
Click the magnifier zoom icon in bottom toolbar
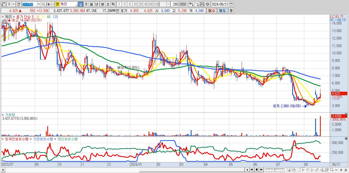pyautogui.click(x=331, y=170)
